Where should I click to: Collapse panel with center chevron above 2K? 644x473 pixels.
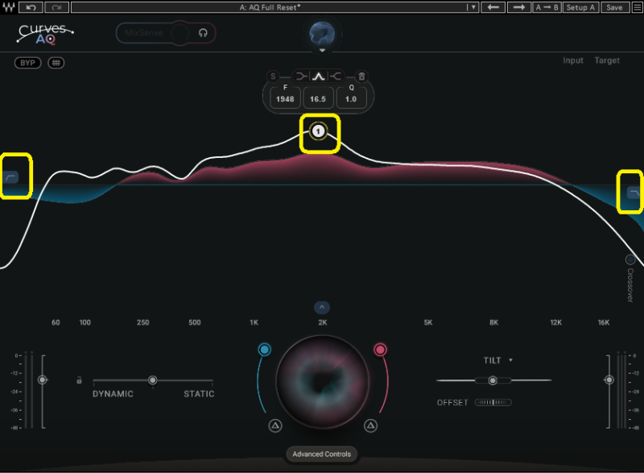coord(321,307)
